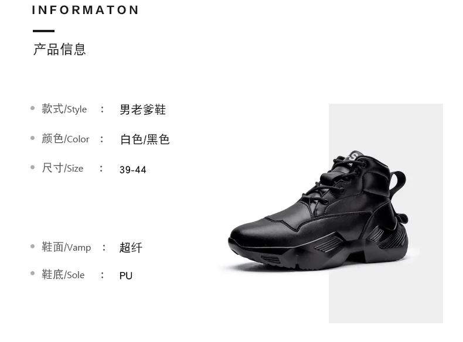Click the 白色/黑色 color value
The image size is (463, 342).
pos(145,139)
